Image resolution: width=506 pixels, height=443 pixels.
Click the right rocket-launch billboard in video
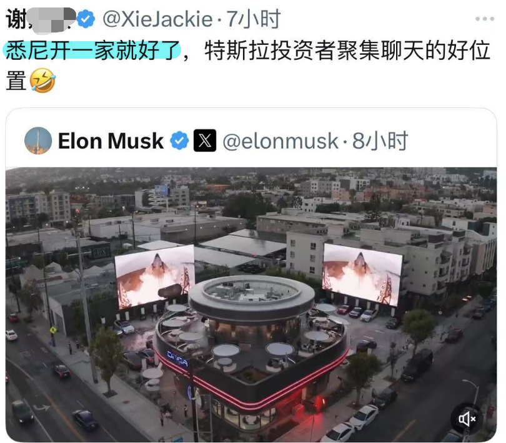tap(362, 275)
